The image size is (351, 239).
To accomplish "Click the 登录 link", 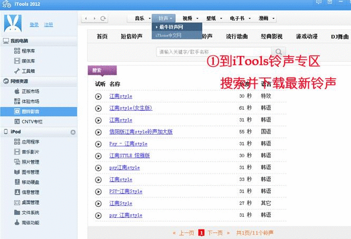I will [x=34, y=25].
